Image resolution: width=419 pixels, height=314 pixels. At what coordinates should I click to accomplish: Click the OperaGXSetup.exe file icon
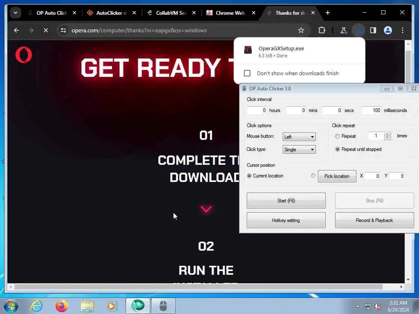(x=248, y=50)
